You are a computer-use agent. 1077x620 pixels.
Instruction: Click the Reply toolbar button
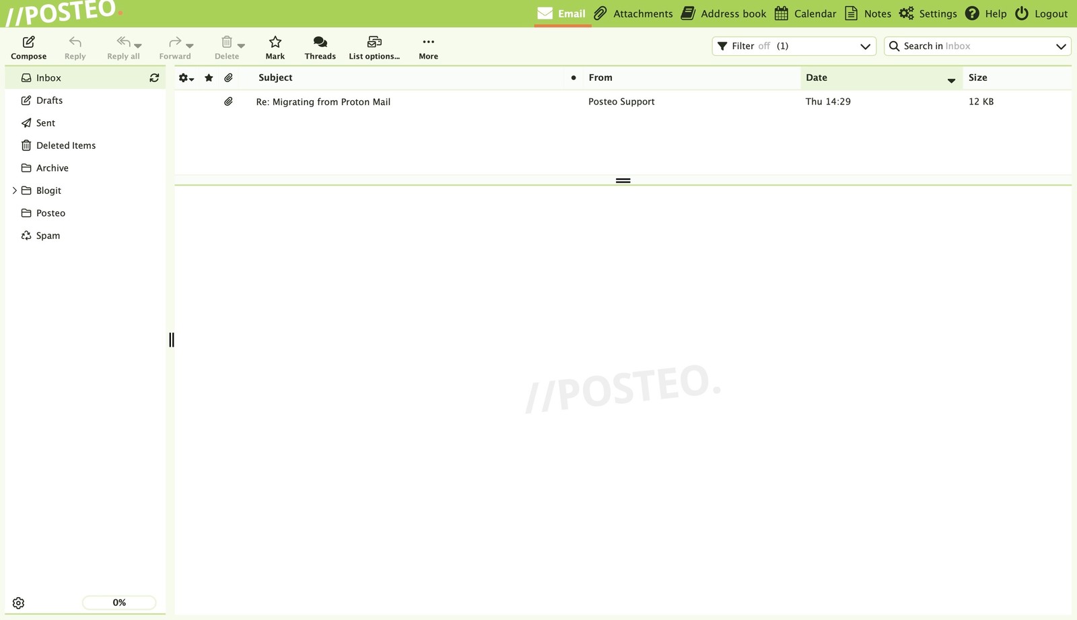click(75, 48)
